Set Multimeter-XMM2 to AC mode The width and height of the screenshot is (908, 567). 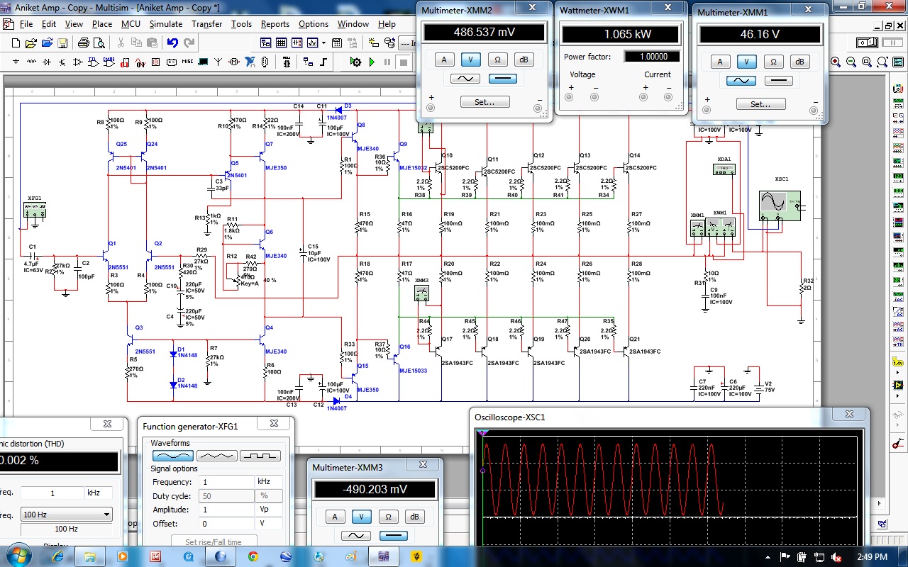465,79
